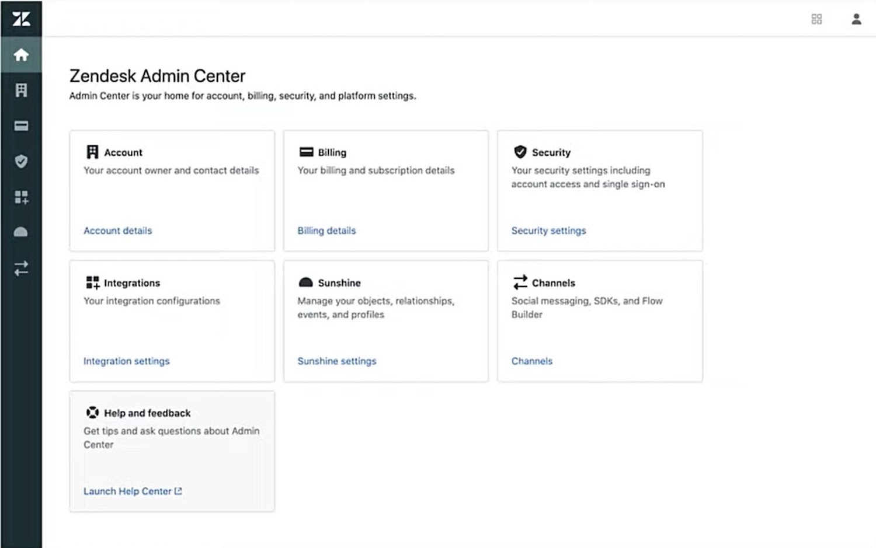Click squares icon on Integrations card
This screenshot has height=548, width=876.
click(x=93, y=283)
